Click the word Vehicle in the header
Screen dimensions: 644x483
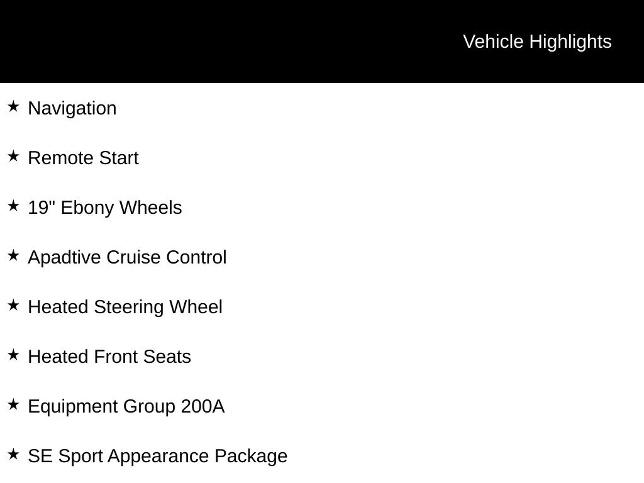493,42
